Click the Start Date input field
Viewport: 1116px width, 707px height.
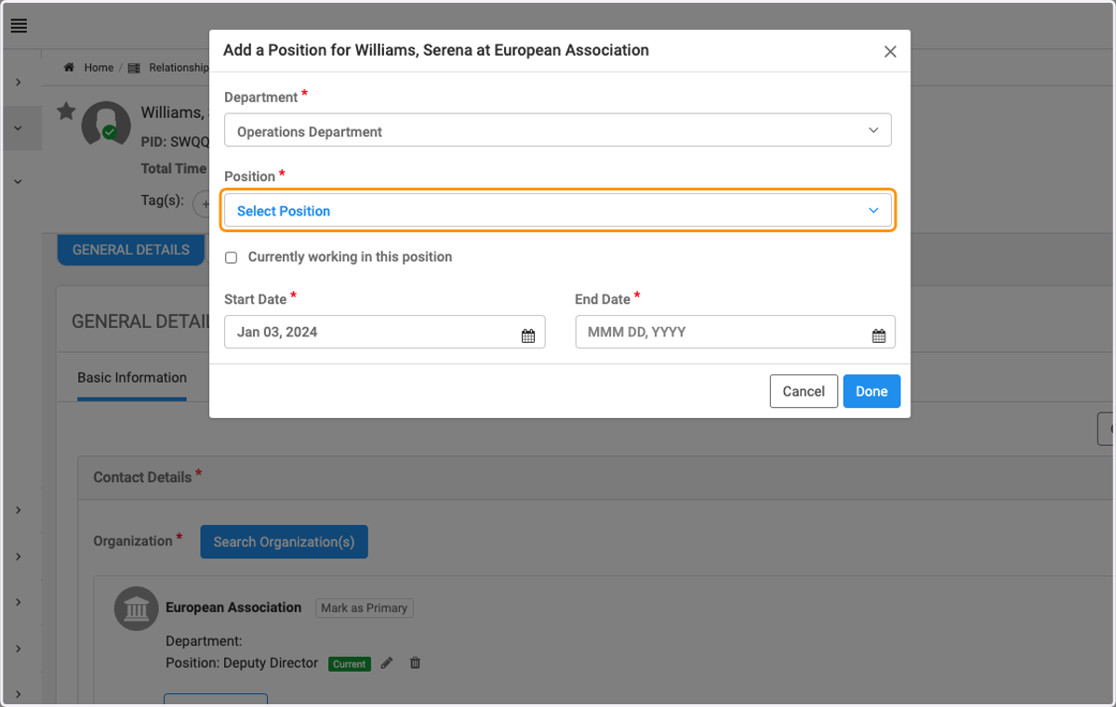coord(385,332)
